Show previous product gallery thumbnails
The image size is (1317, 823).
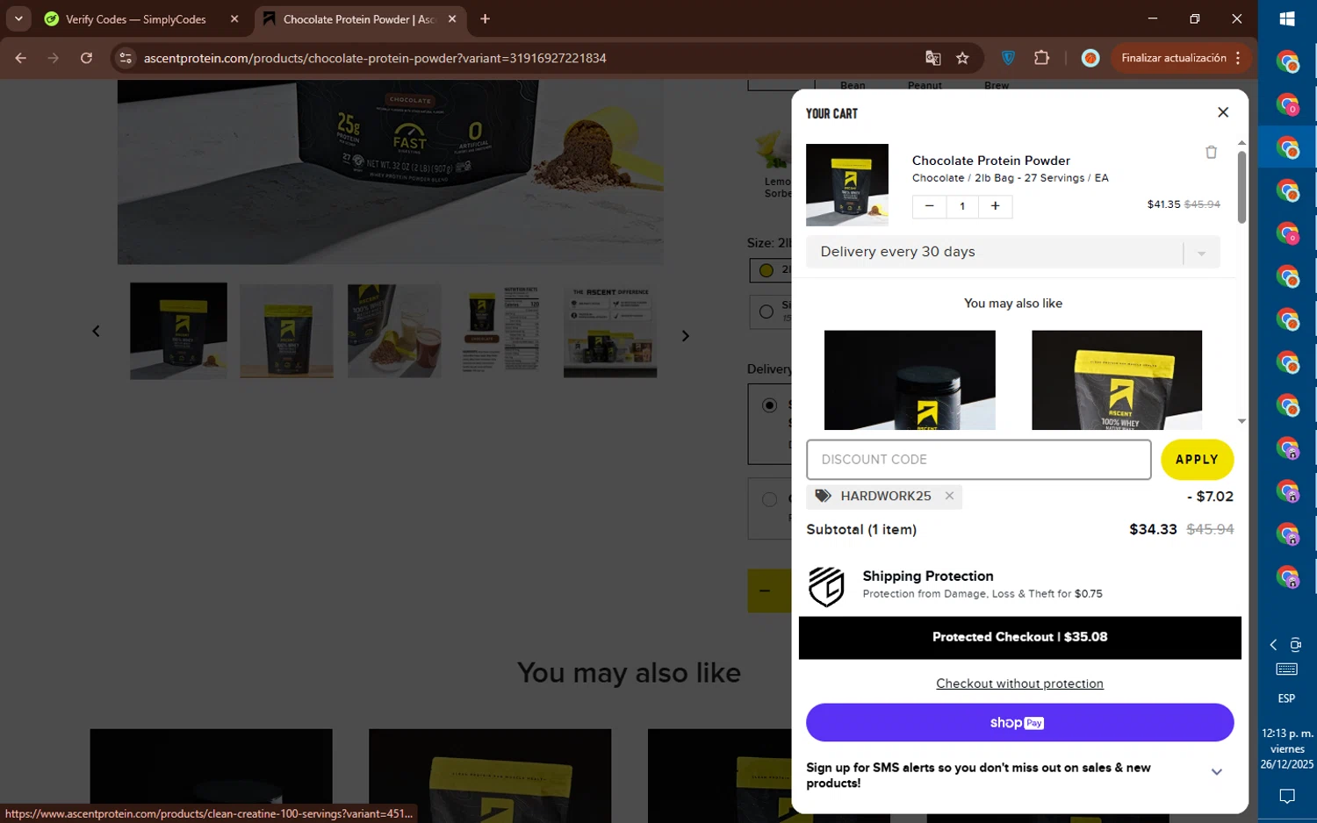(96, 331)
